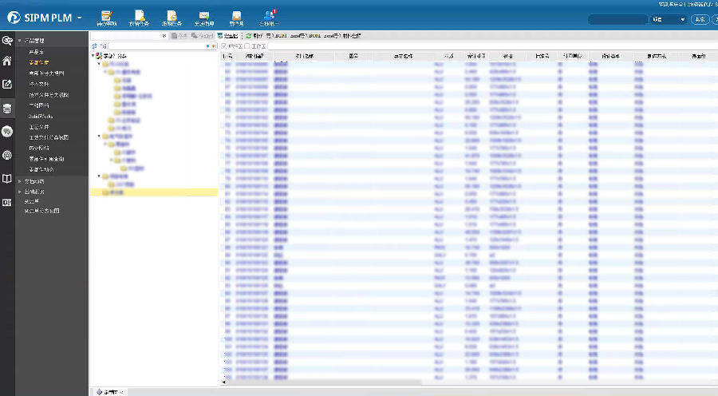Open the search type combo box at top right
This screenshot has width=718, height=396.
[x=668, y=18]
